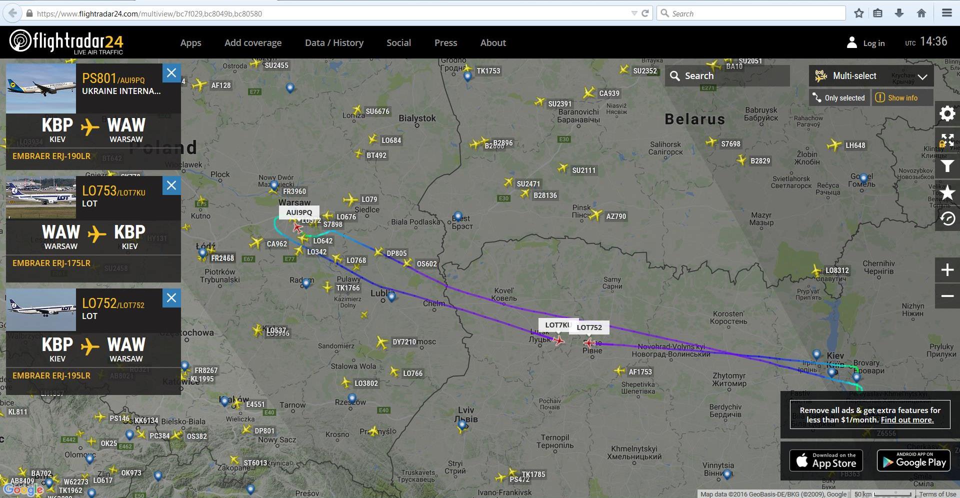Zoom out with the minus icon
Image resolution: width=960 pixels, height=498 pixels.
click(x=947, y=296)
